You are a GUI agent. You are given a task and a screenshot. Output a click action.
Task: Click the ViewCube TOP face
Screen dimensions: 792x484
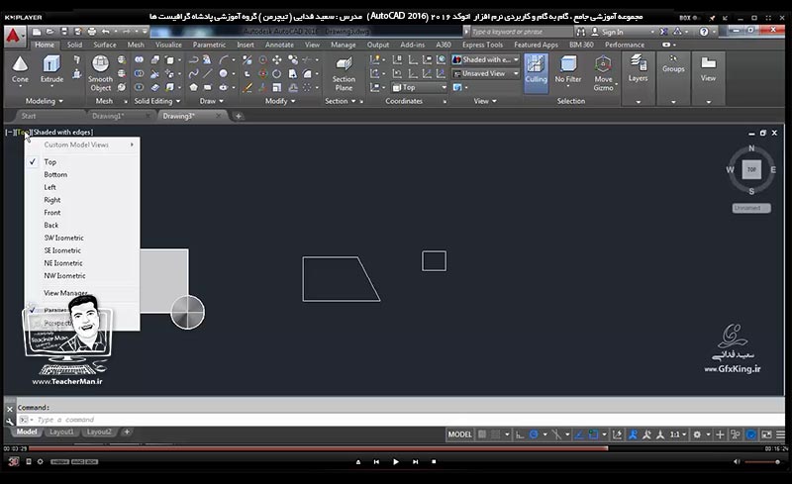pyautogui.click(x=751, y=170)
